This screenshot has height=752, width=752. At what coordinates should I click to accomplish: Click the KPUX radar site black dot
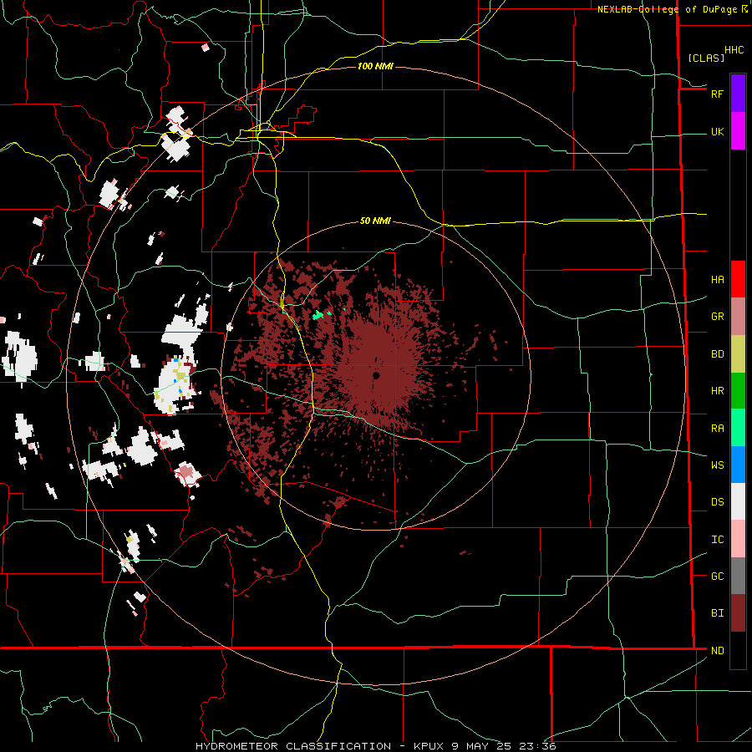[376, 375]
